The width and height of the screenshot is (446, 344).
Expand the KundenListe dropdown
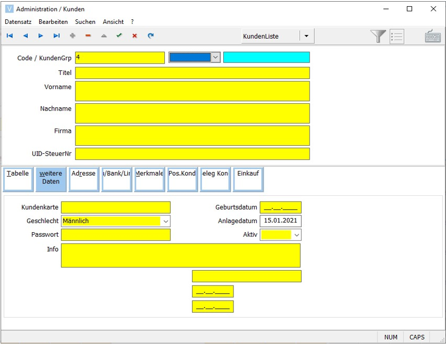click(306, 36)
